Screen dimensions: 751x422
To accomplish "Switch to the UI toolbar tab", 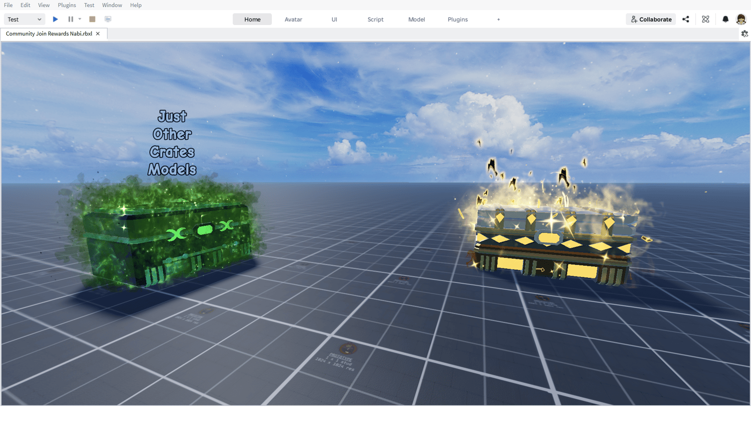I will click(334, 20).
